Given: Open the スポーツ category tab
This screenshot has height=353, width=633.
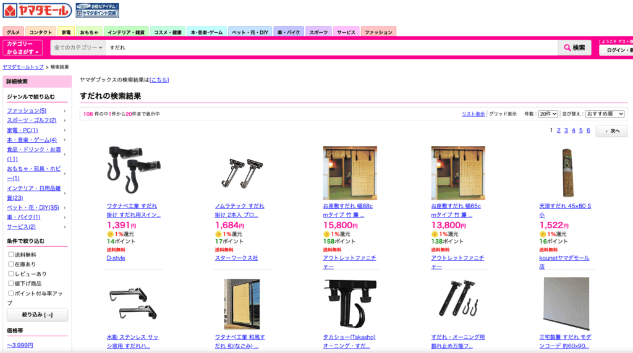Looking at the screenshot, I should [318, 32].
